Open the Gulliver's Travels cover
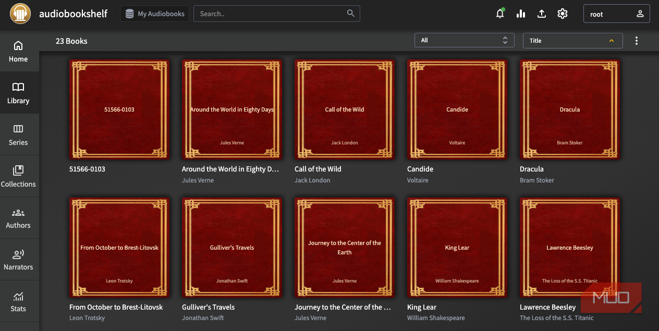The width and height of the screenshot is (659, 331). pos(232,248)
